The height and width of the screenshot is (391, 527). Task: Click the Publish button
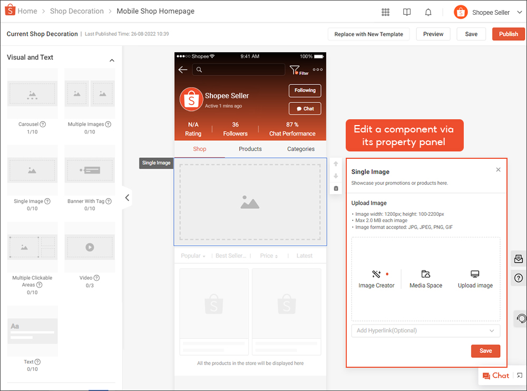click(x=508, y=34)
